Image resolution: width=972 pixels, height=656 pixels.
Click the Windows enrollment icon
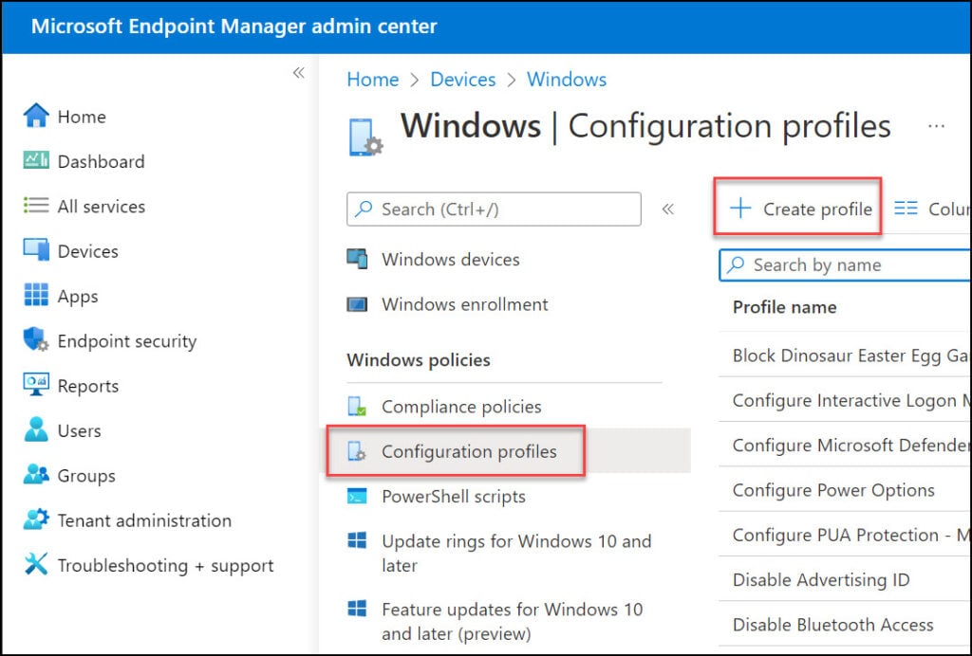point(357,304)
